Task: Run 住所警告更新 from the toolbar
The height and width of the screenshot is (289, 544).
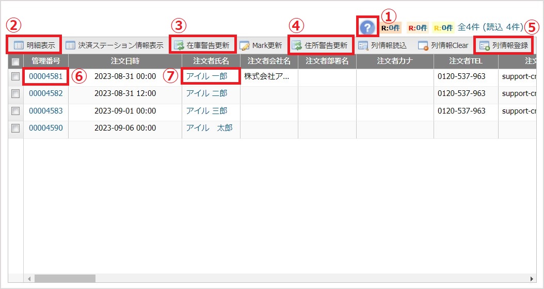Action: pos(319,45)
